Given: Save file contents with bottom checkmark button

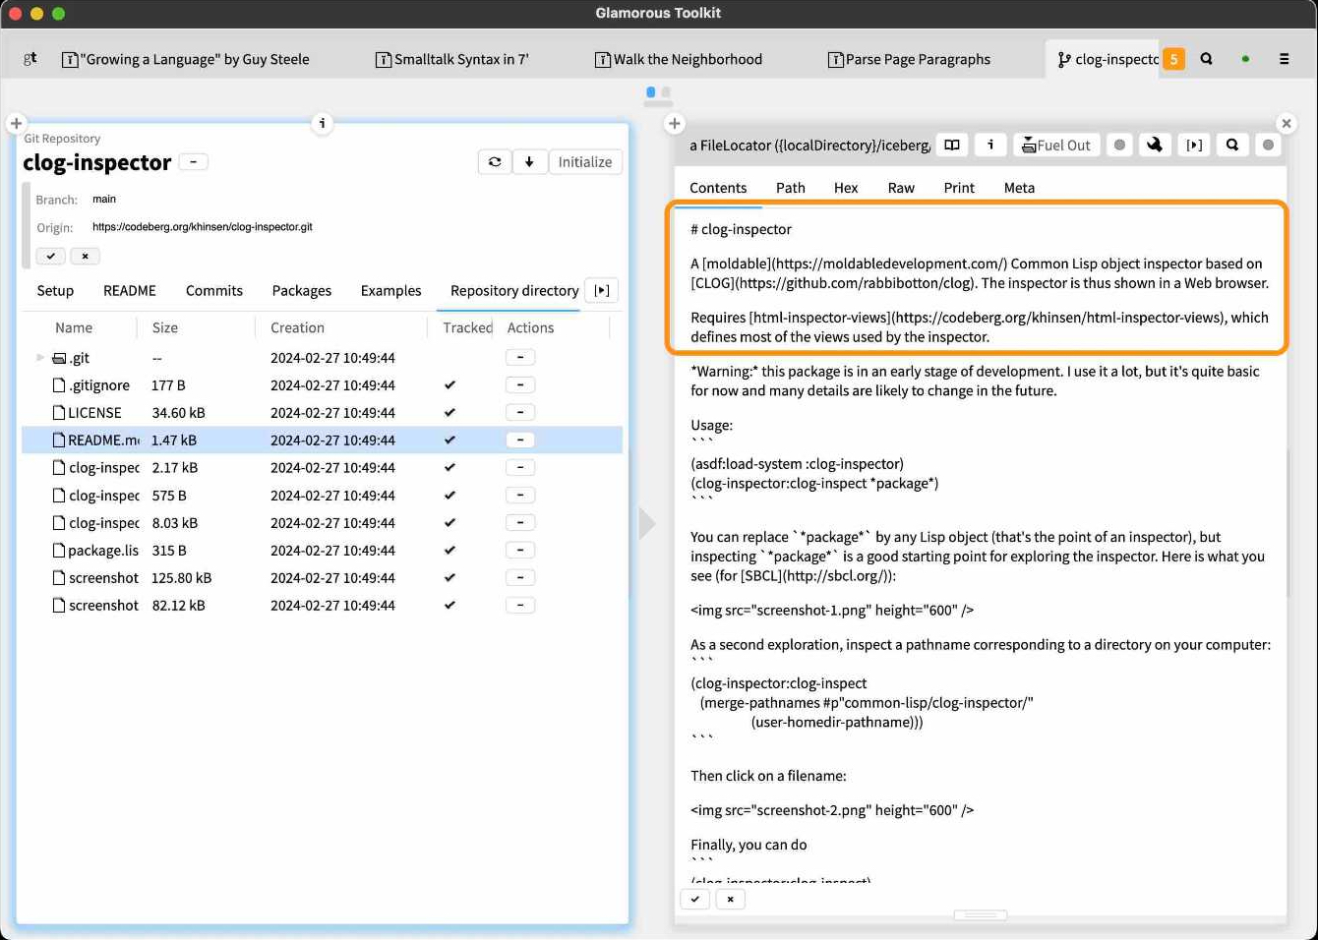Looking at the screenshot, I should (695, 899).
